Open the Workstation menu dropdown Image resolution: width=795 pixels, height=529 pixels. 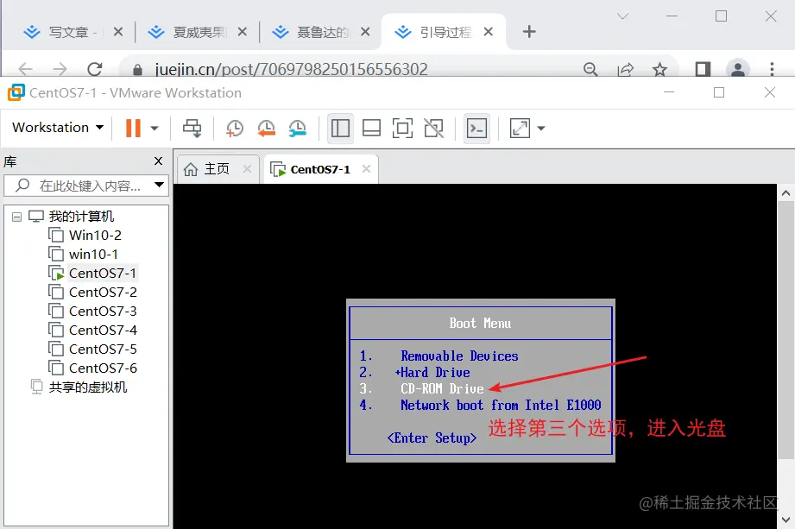(58, 128)
